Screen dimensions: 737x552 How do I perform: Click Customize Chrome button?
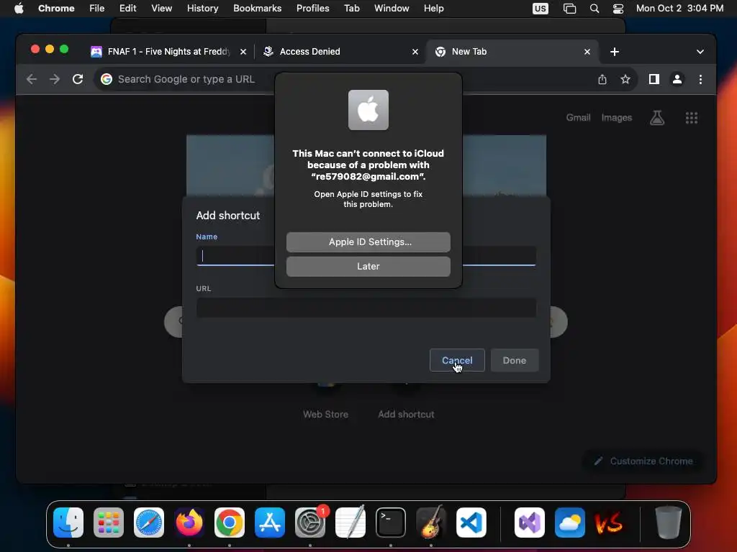643,461
